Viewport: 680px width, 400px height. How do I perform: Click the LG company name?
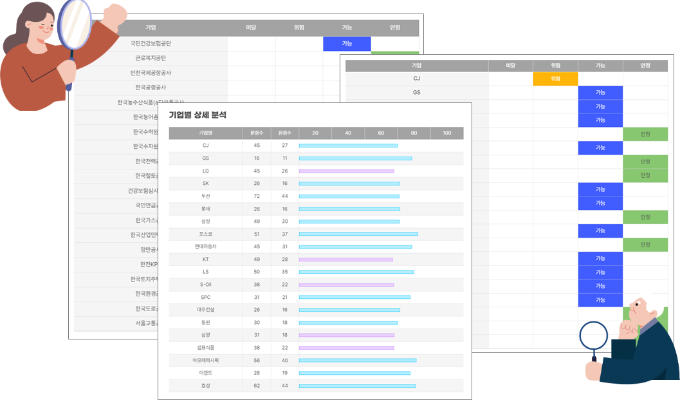click(206, 171)
